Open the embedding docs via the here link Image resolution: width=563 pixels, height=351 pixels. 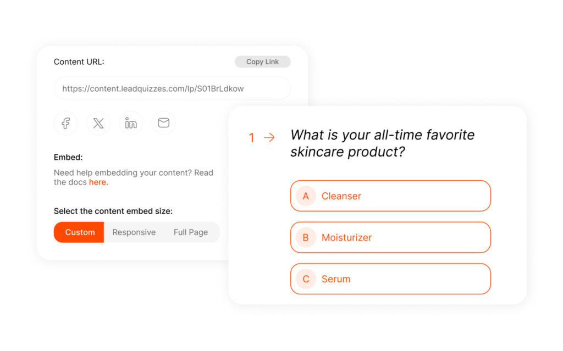98,182
